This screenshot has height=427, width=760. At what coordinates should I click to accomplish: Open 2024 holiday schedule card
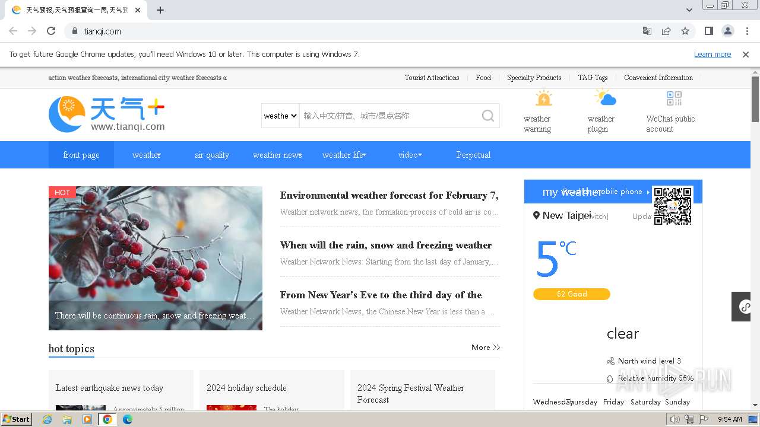click(246, 388)
